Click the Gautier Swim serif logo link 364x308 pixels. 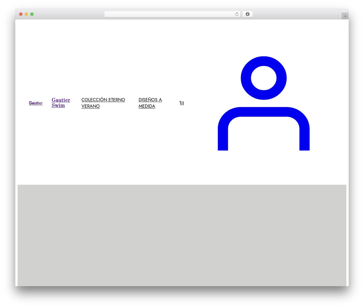click(61, 103)
